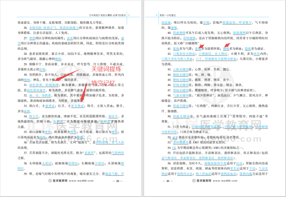Open the www.med66.com link on page 30
This screenshot has height=197, width=286.
(x=225, y=181)
